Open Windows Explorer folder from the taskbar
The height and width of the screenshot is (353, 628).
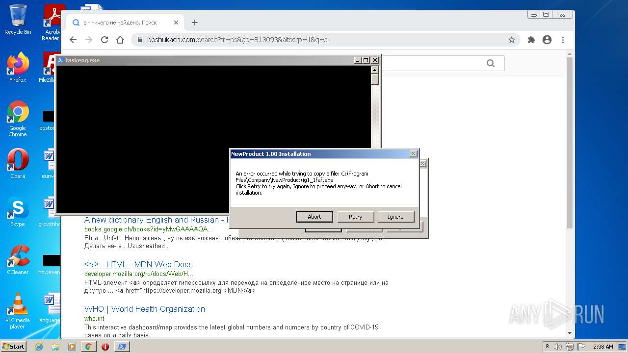(55, 347)
